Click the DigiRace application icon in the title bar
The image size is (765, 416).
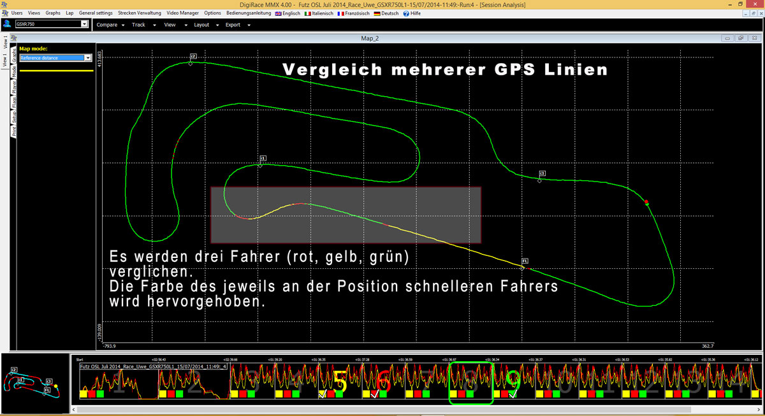click(x=4, y=4)
